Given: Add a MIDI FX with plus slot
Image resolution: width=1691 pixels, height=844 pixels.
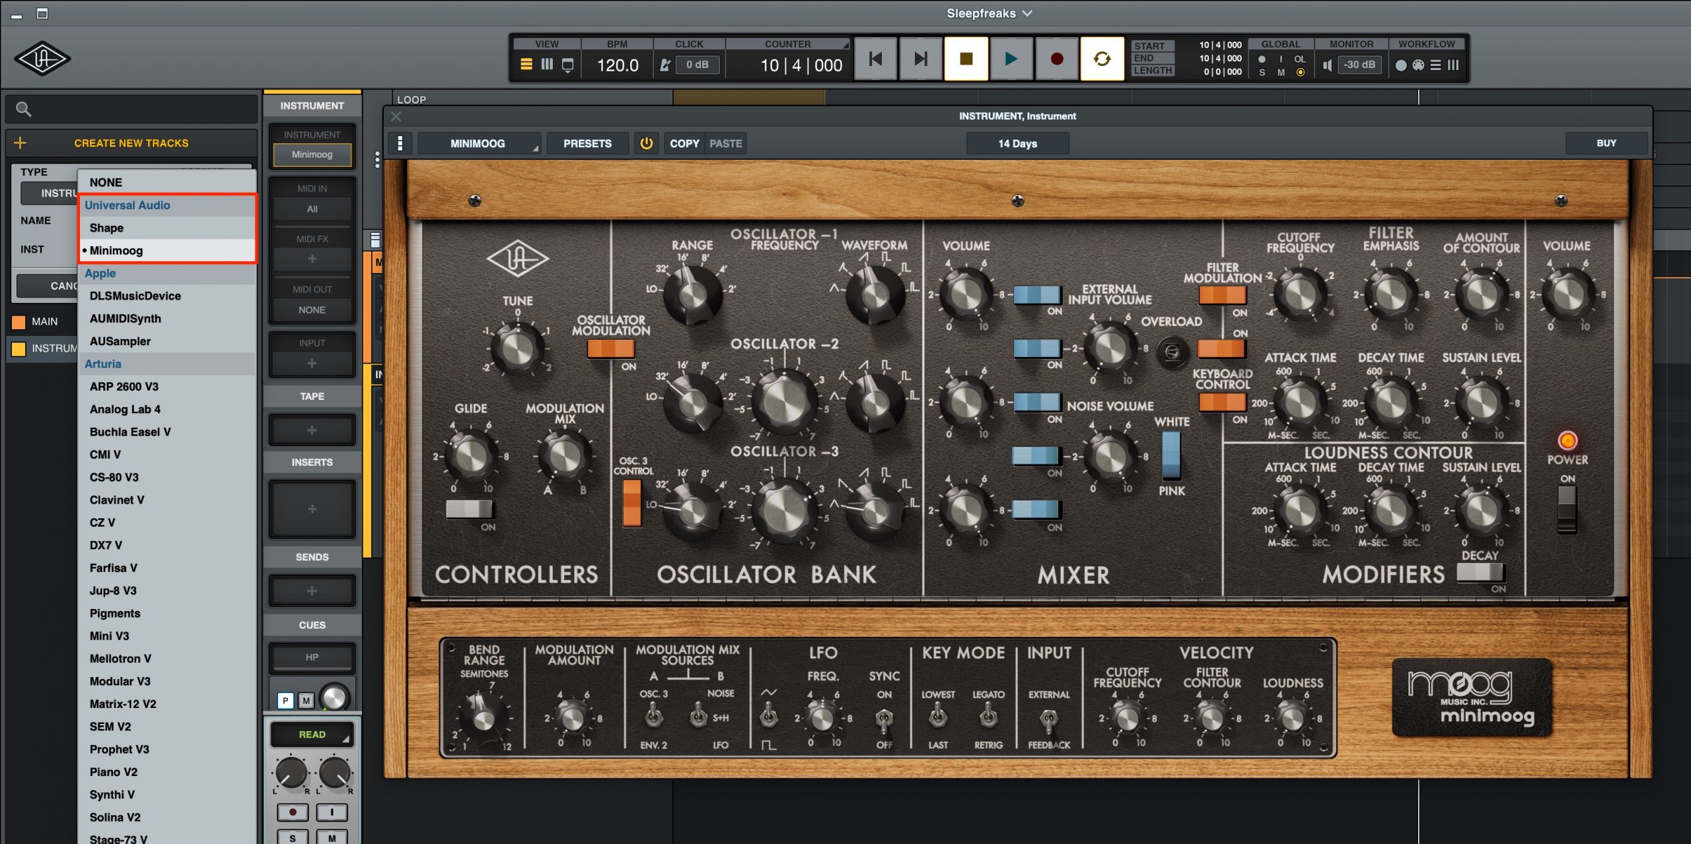Looking at the screenshot, I should [x=312, y=259].
